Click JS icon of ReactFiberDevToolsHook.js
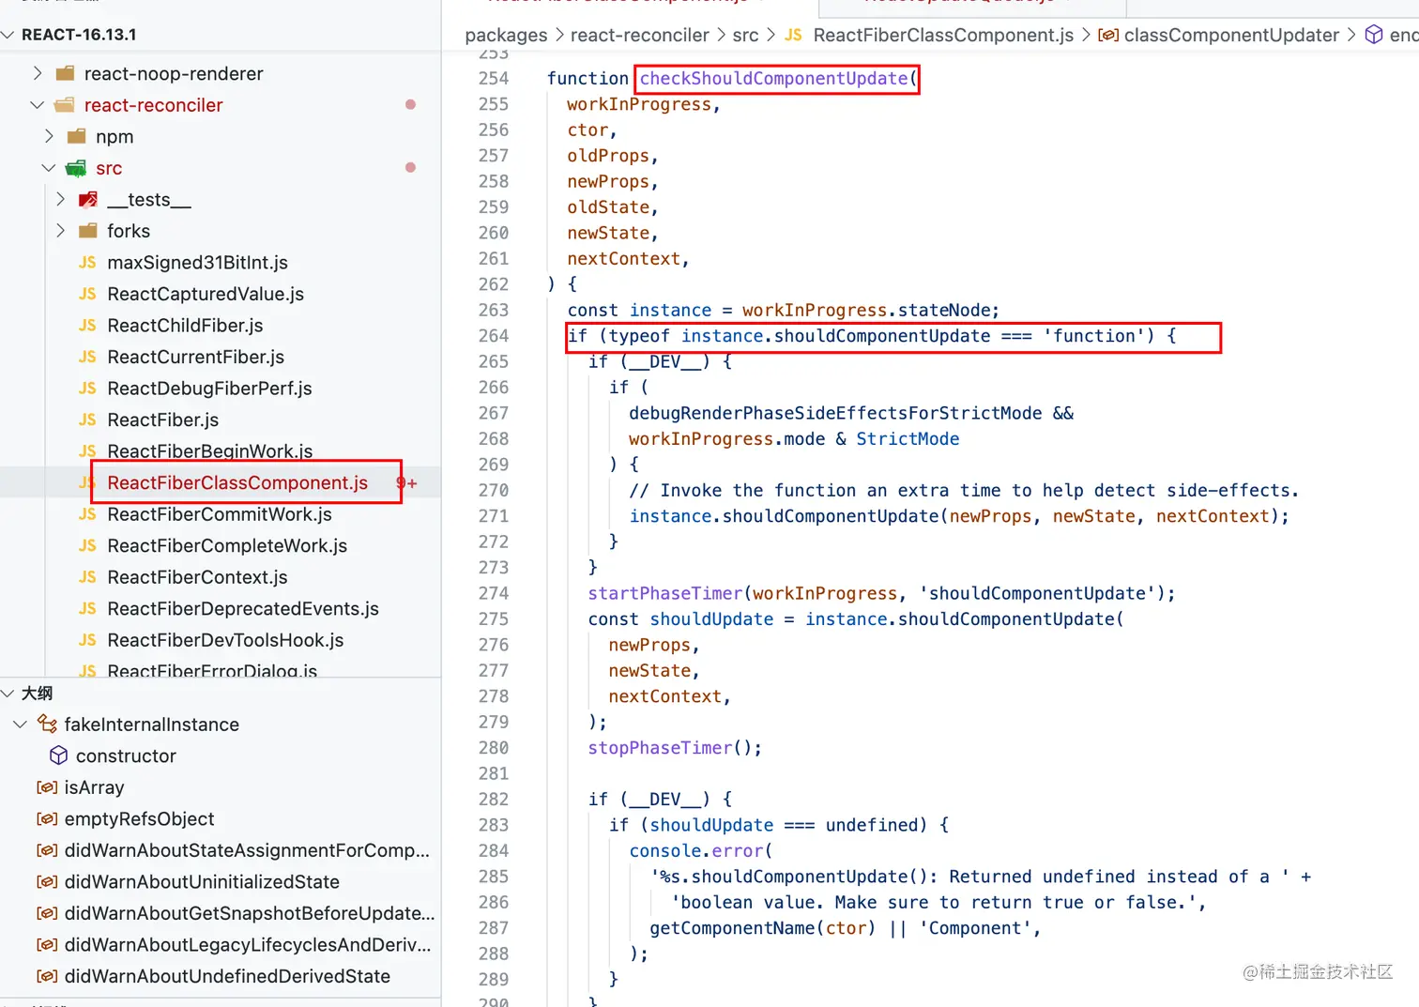The height and width of the screenshot is (1007, 1419). (x=87, y=640)
